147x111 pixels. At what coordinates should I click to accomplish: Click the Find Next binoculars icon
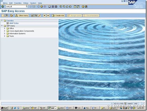click(56, 7)
